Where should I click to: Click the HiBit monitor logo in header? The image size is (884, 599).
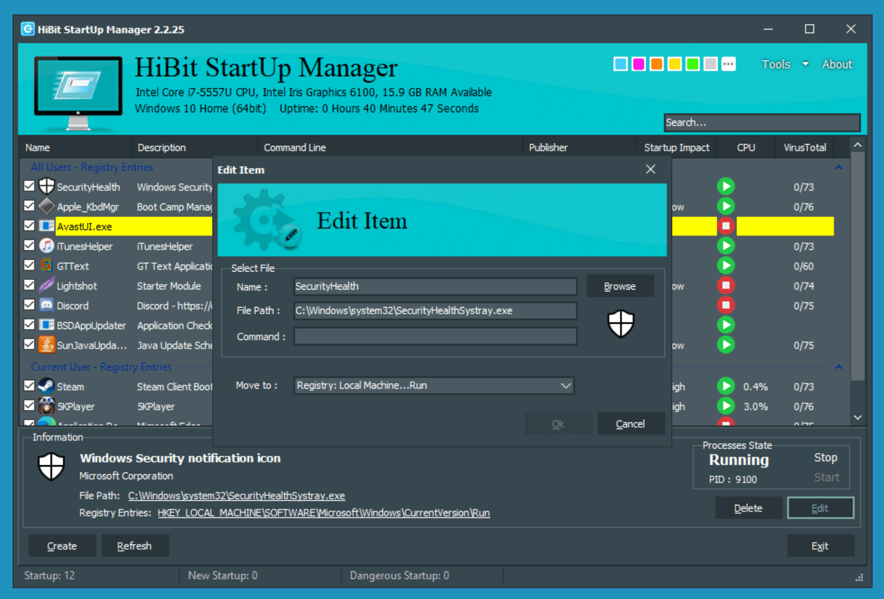pos(78,93)
